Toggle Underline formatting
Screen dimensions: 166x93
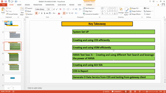(42, 13)
